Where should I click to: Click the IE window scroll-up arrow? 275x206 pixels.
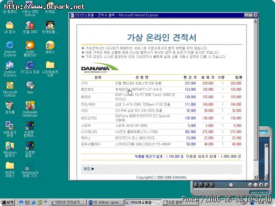point(256,21)
